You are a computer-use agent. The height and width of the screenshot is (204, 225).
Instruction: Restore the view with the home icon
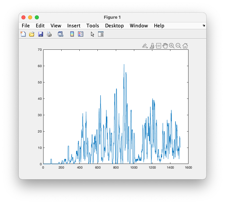185,46
